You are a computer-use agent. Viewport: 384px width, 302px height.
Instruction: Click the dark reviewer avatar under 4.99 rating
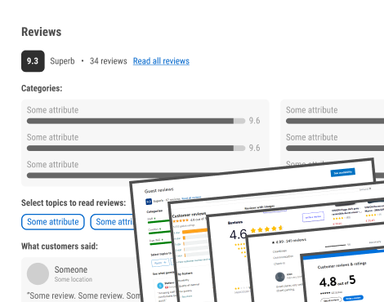280,277
